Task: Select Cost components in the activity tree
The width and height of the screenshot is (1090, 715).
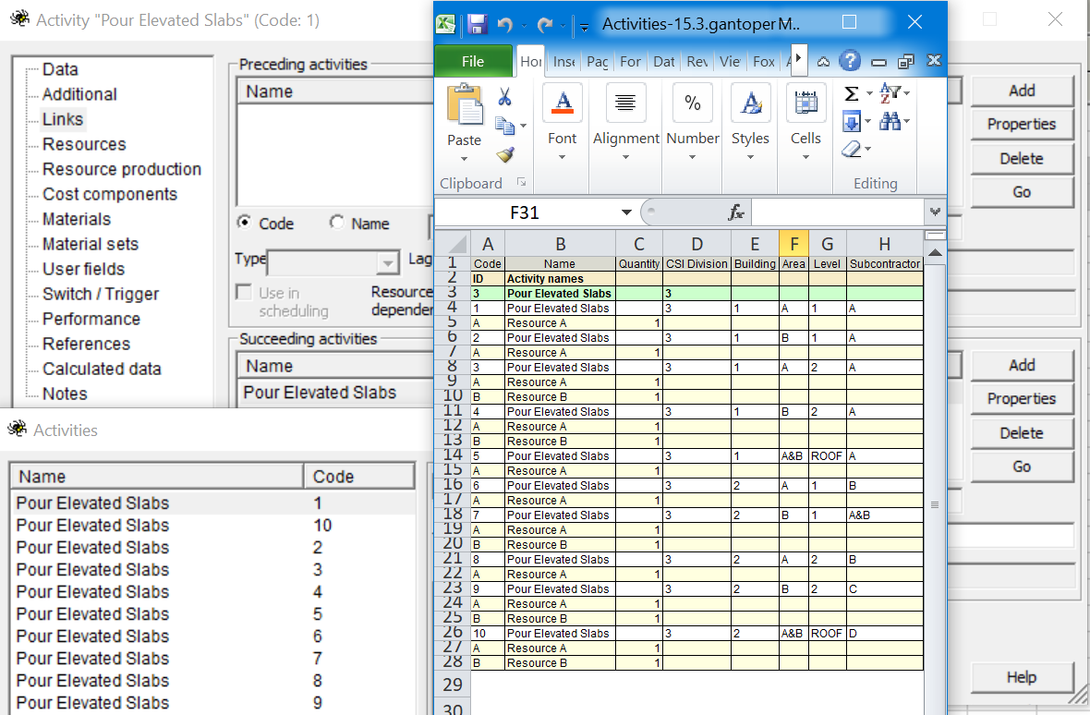Action: 110,194
